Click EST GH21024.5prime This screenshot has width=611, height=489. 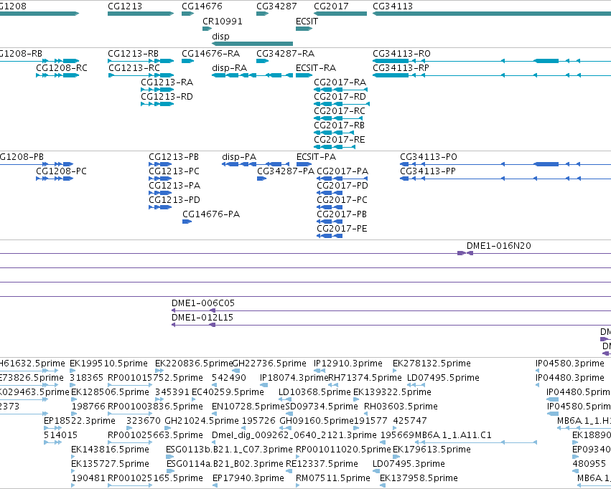202,421
